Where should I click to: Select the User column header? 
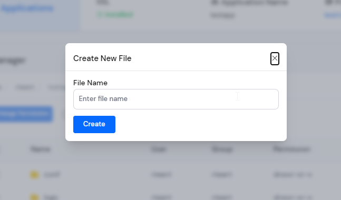coord(158,149)
